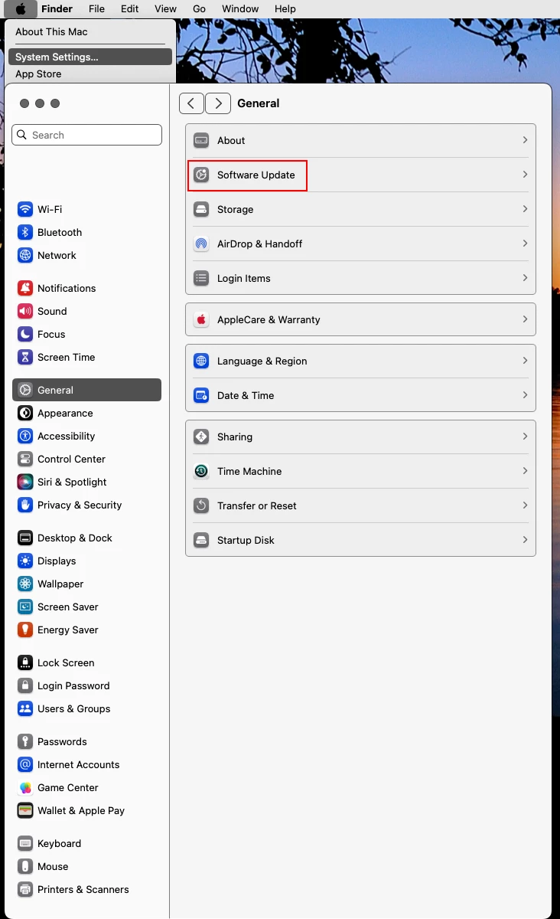Click the Passwords key icon
Image resolution: width=560 pixels, height=919 pixels.
(x=25, y=741)
